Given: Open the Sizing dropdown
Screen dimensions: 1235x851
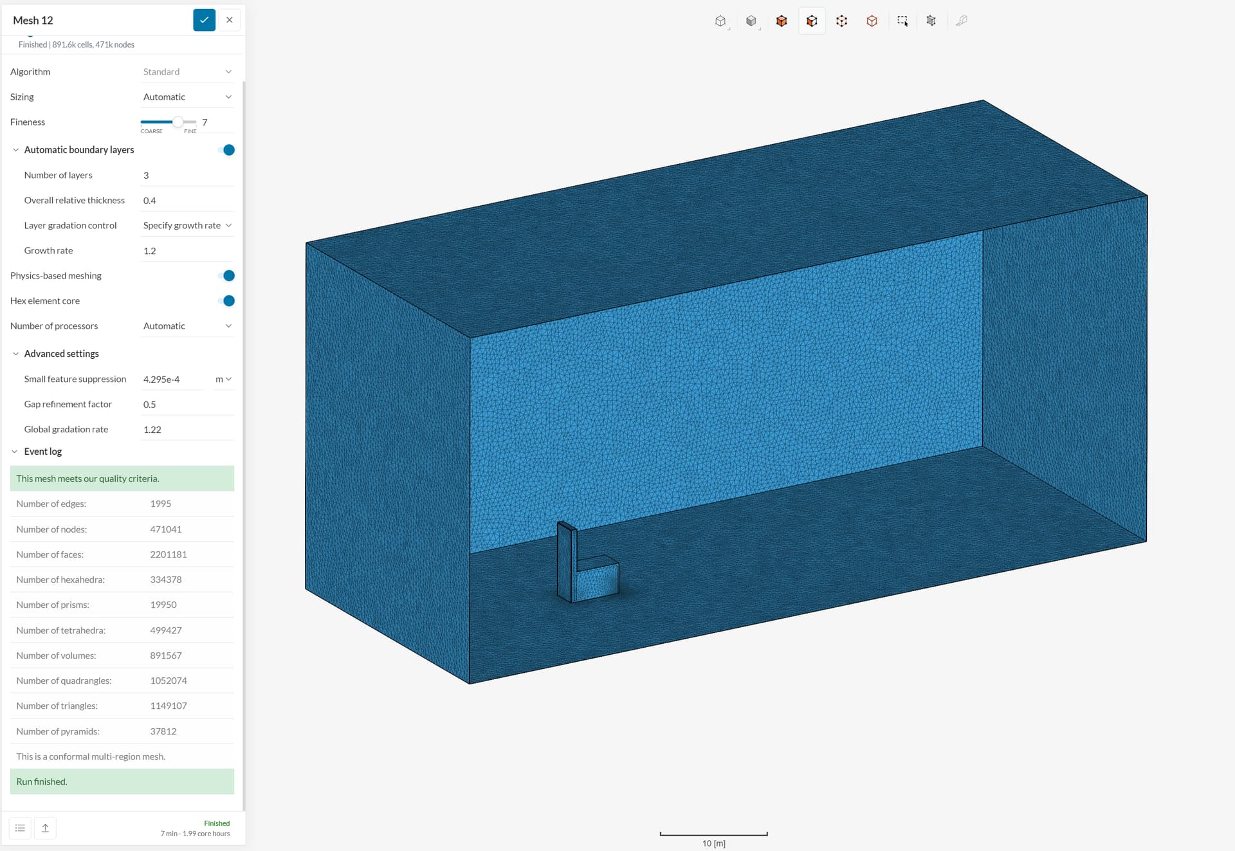Looking at the screenshot, I should [187, 96].
